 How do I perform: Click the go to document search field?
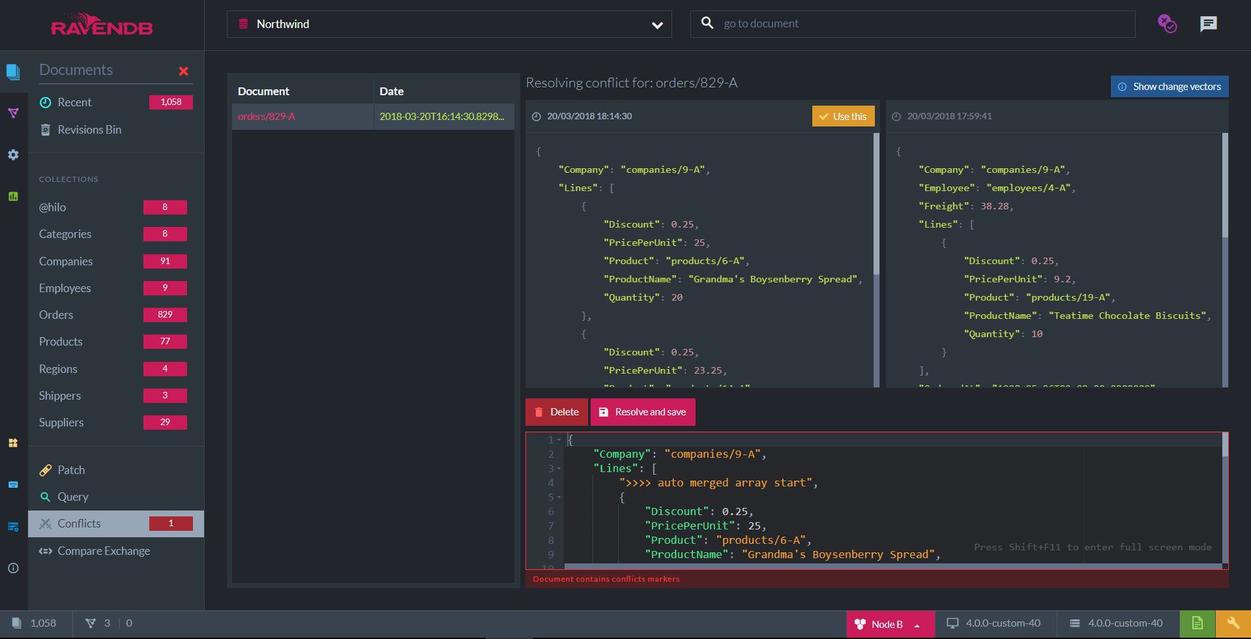coord(913,24)
